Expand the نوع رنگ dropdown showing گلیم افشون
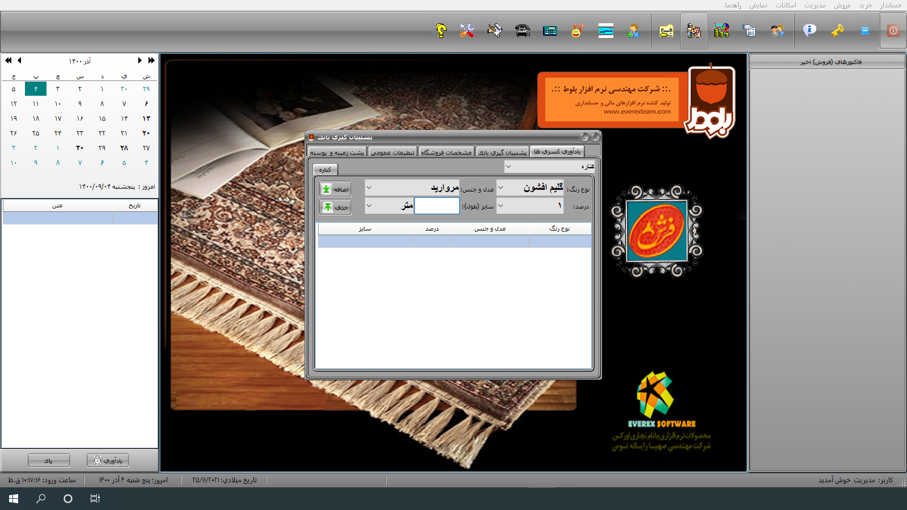The image size is (907, 510). pyautogui.click(x=501, y=188)
